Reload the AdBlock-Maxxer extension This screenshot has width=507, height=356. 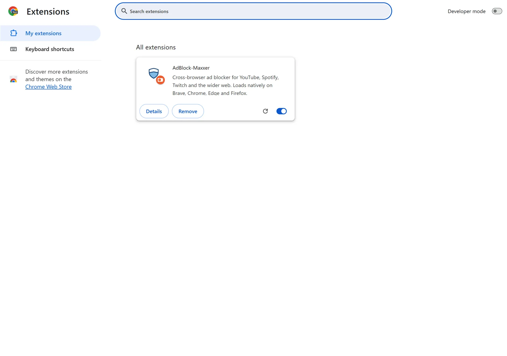[x=266, y=111]
